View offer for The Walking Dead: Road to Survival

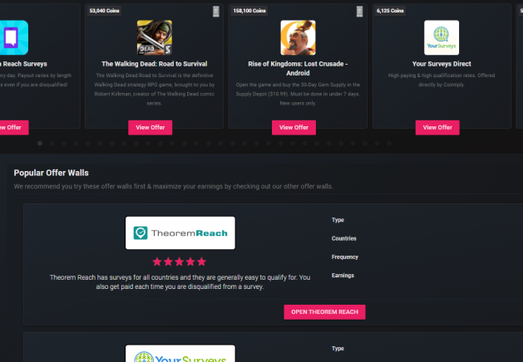tap(150, 128)
